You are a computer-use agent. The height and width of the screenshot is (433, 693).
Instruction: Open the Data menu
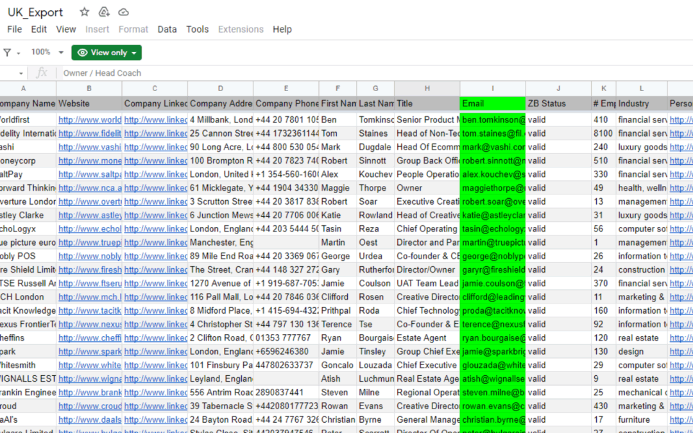pos(167,29)
